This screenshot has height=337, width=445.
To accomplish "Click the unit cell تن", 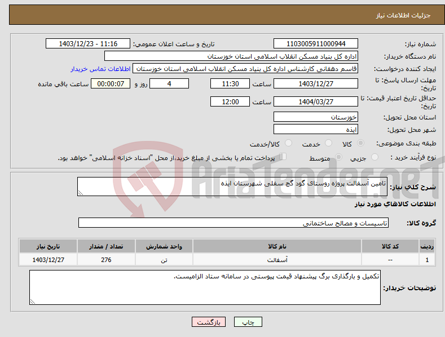I will (164, 260).
